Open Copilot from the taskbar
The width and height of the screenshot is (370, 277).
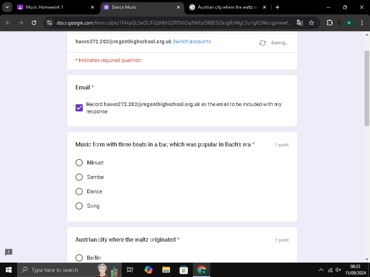point(149,270)
